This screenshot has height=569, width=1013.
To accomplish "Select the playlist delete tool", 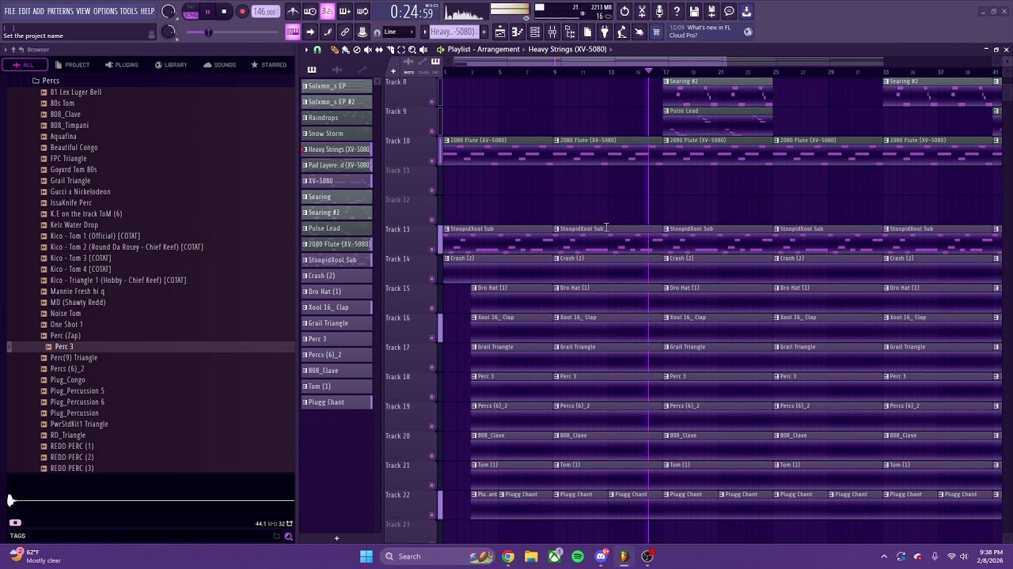I will point(356,50).
